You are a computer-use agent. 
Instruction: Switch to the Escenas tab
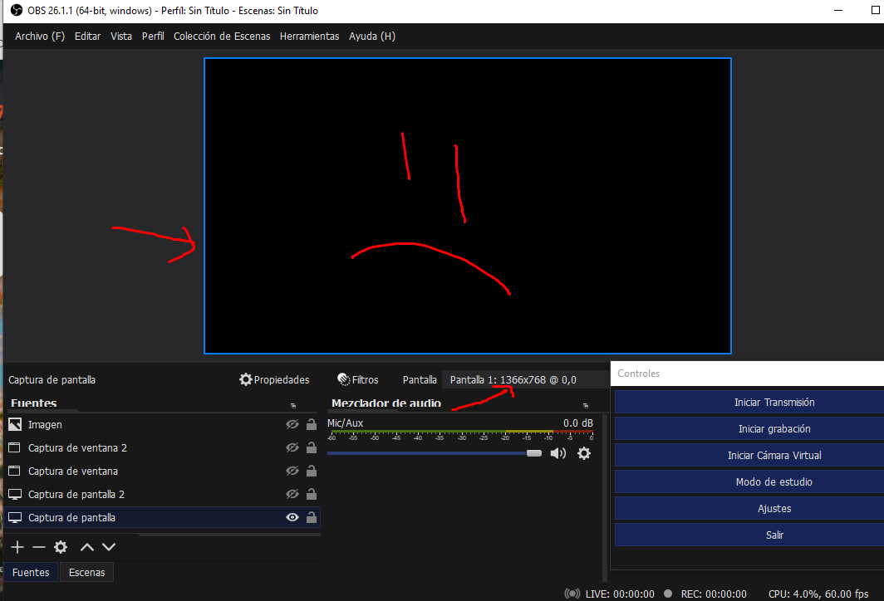[x=86, y=572]
